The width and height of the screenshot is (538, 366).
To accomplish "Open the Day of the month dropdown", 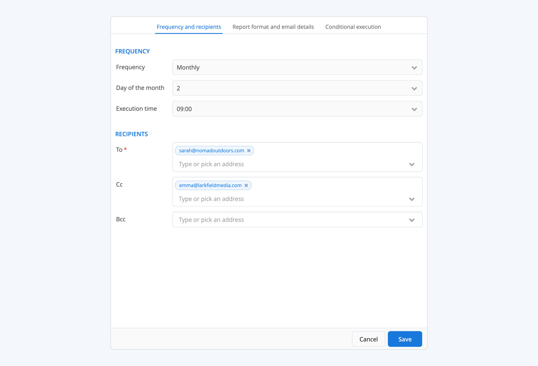I will [x=297, y=88].
